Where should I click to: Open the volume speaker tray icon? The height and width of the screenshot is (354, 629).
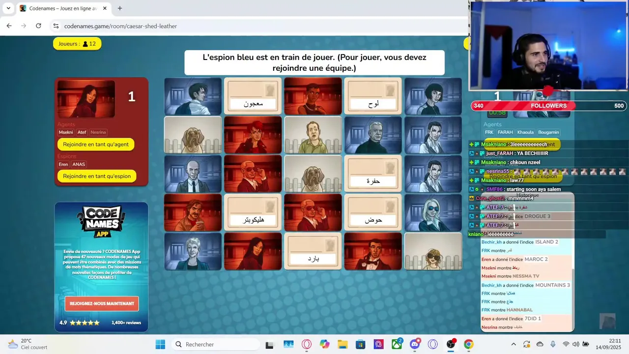coord(575,344)
